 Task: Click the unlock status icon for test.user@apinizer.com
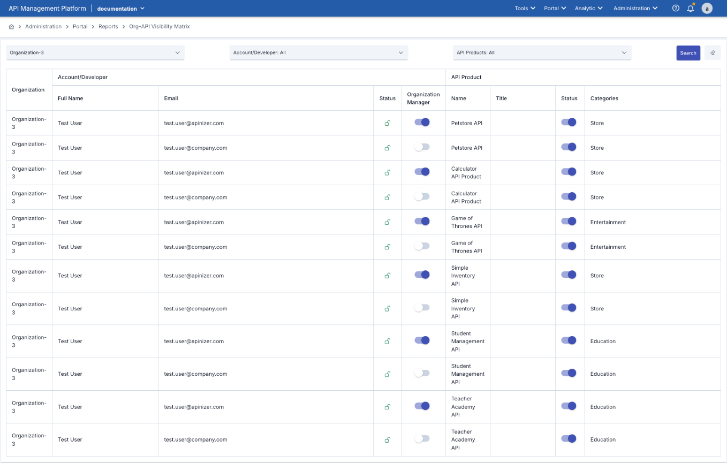[x=387, y=123]
